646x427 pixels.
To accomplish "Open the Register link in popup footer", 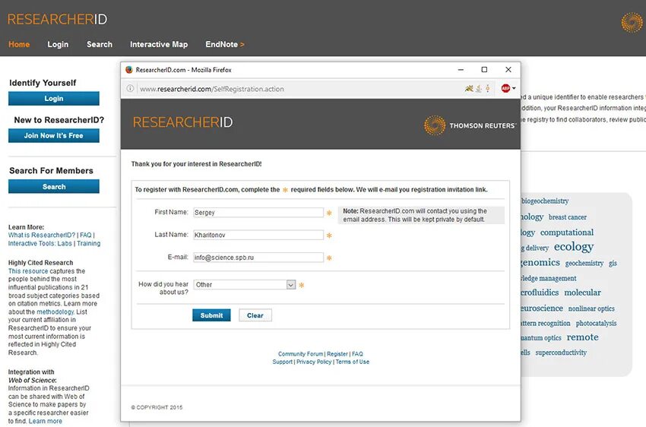I will (337, 354).
